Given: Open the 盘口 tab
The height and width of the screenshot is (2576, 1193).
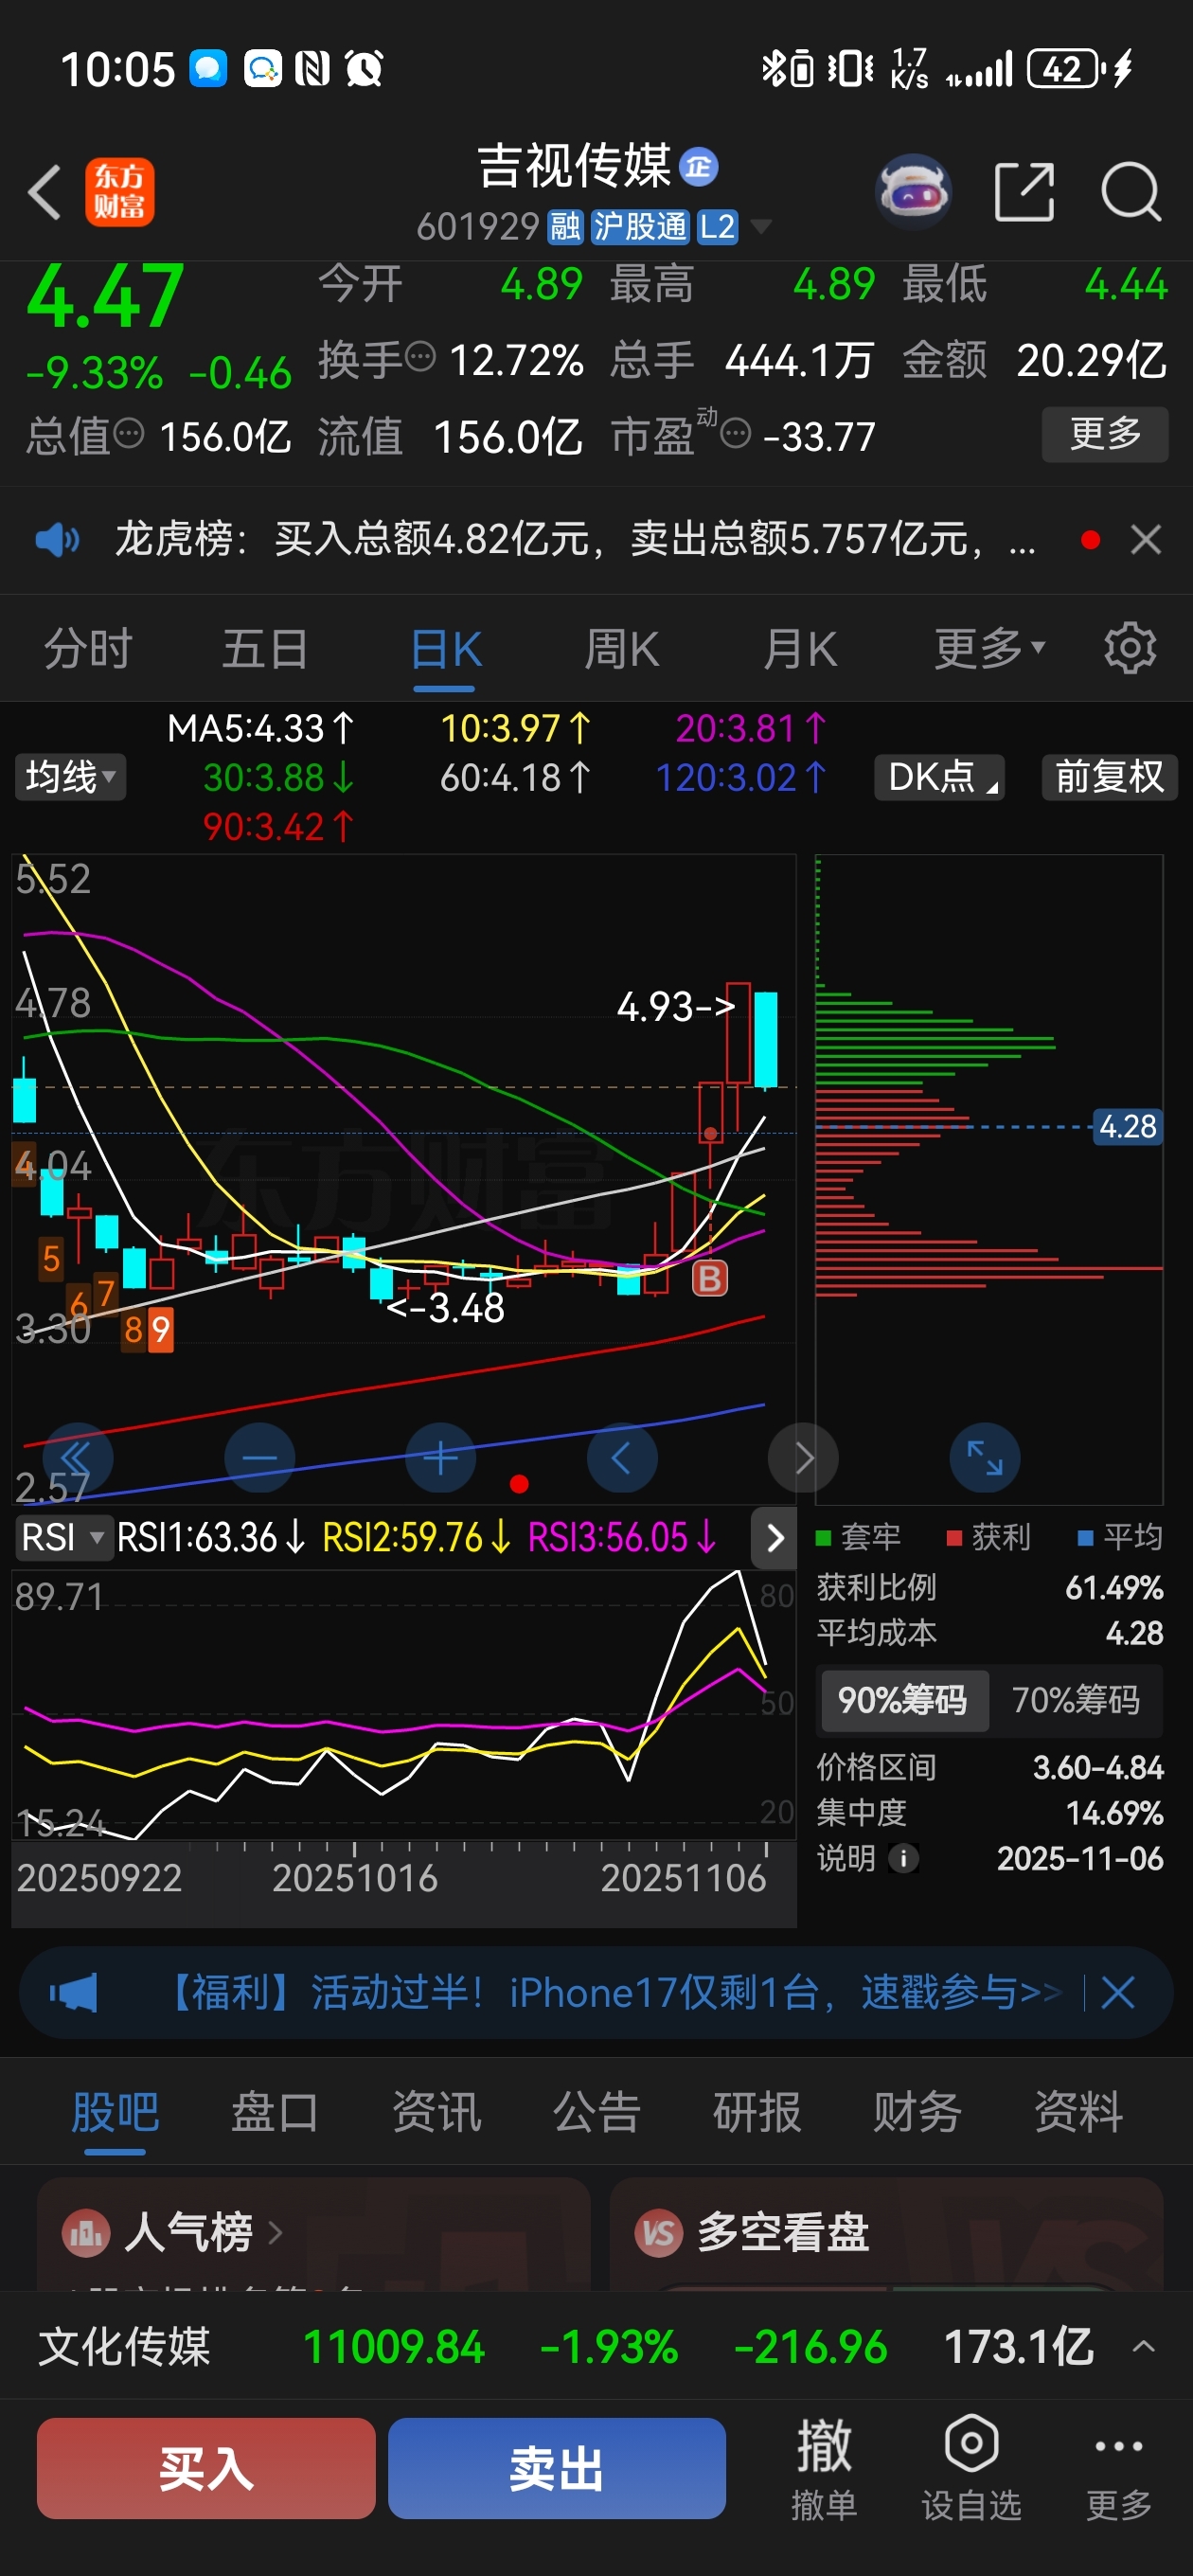Looking at the screenshot, I should [275, 2111].
